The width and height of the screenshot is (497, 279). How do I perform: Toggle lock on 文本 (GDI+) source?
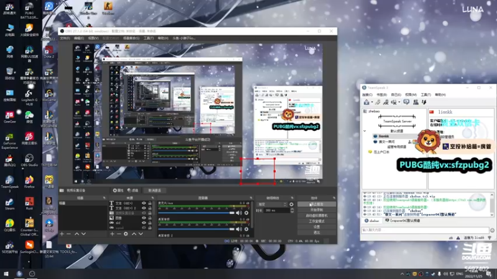150,203
